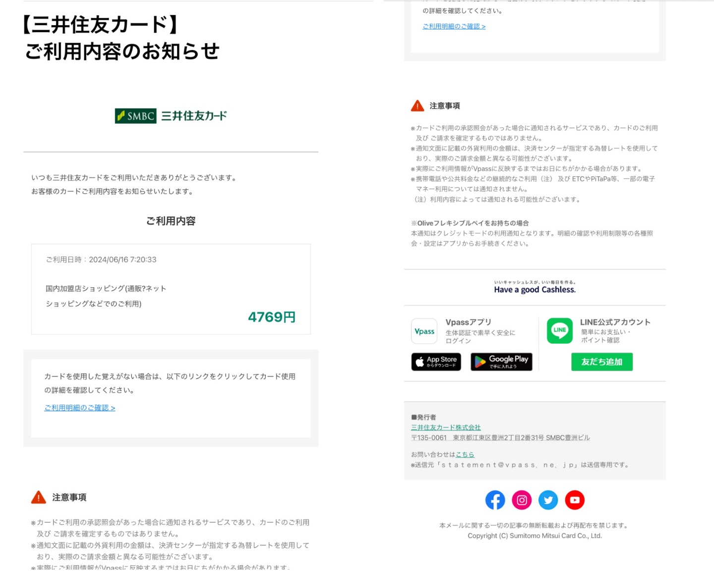Viewport: 714px width, 582px height.
Task: Click the 4769円 amount
Action: coord(271,317)
